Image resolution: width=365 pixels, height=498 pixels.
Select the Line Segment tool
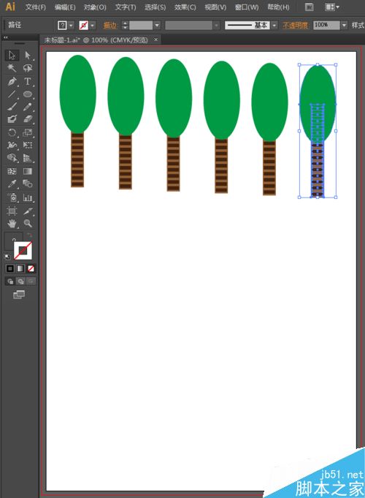[x=12, y=94]
